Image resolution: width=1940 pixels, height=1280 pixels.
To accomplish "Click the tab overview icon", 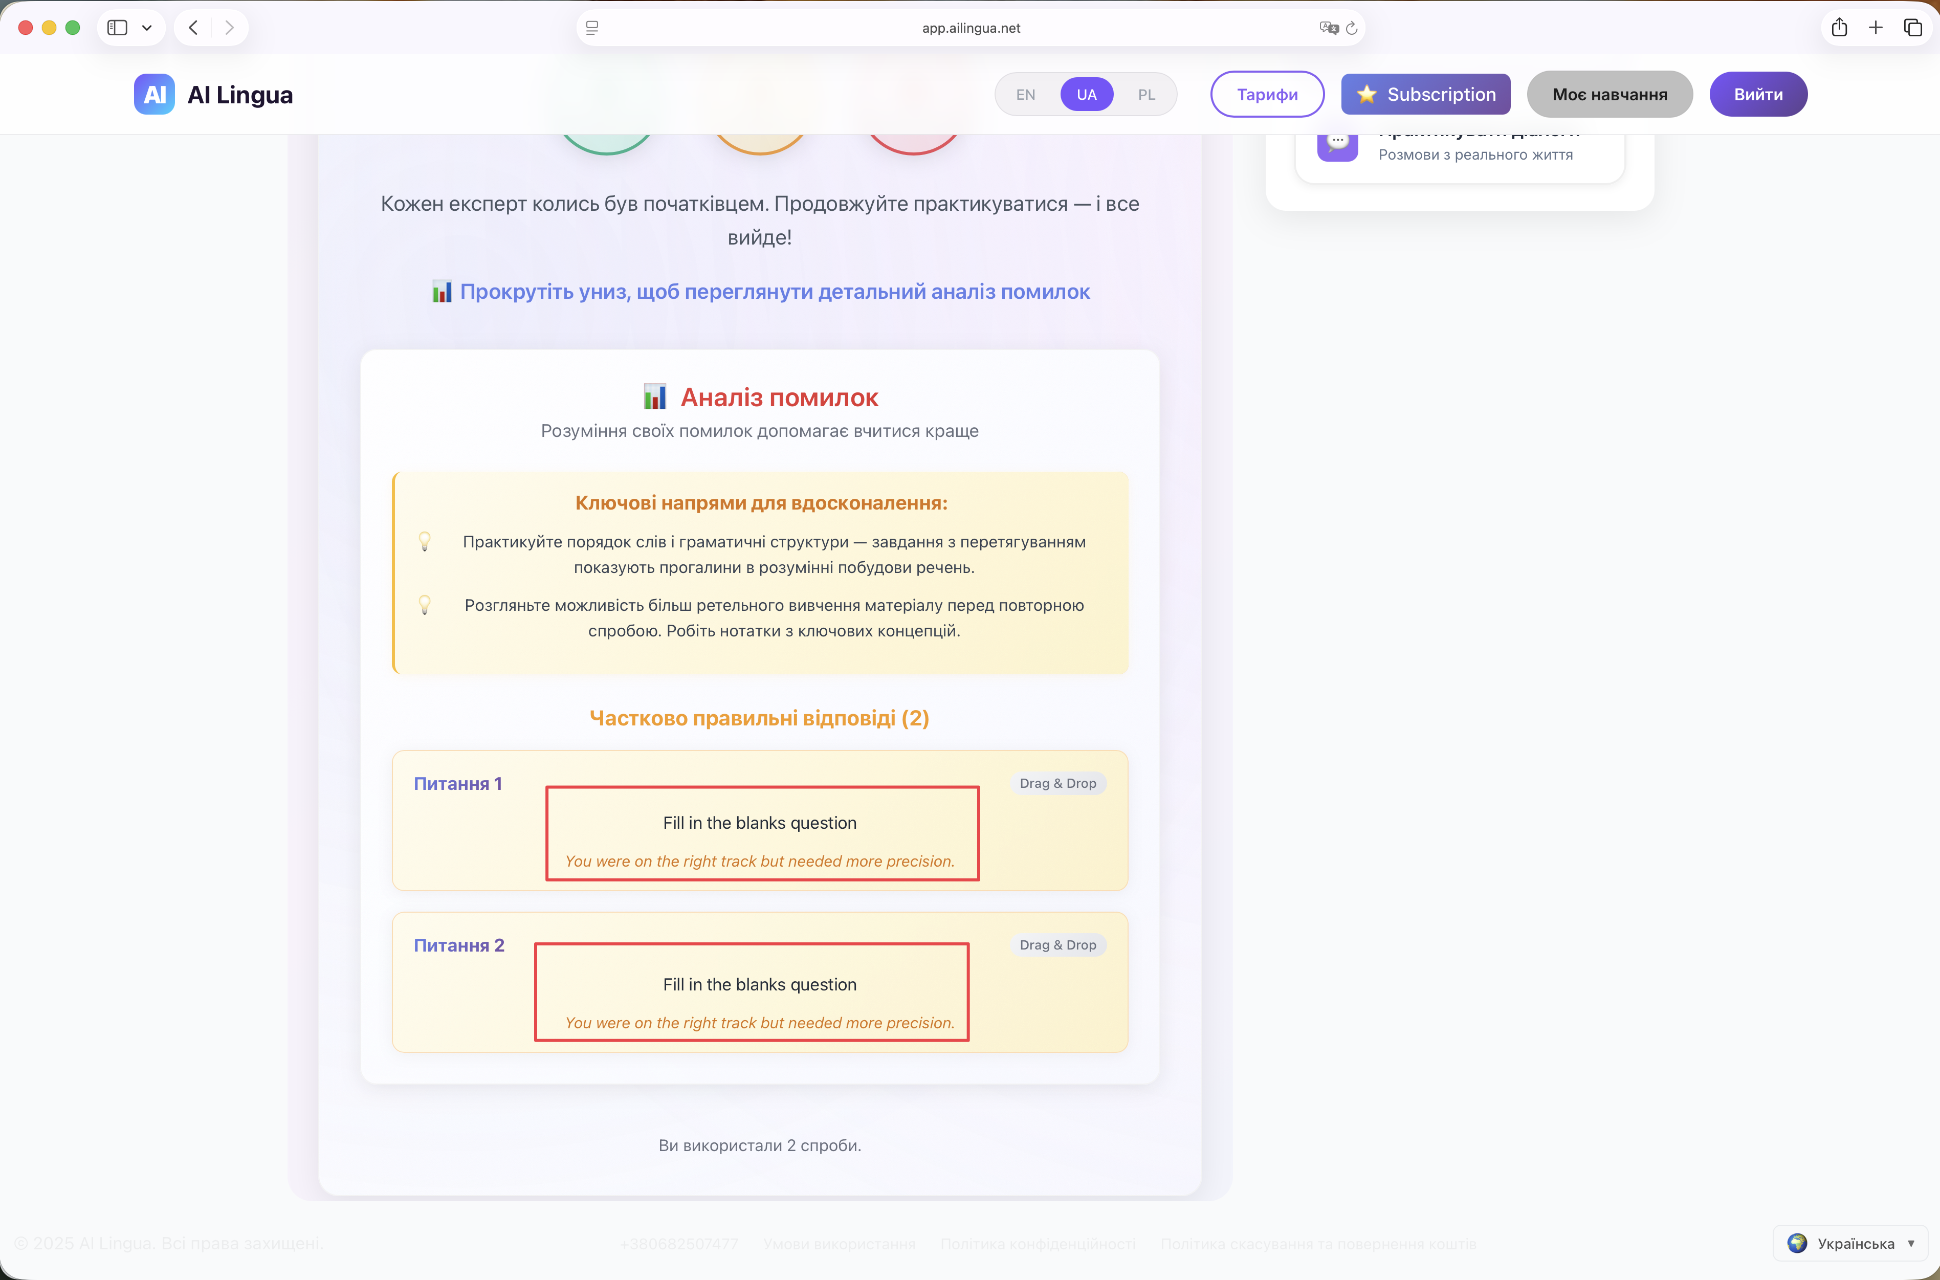I will click(1913, 28).
